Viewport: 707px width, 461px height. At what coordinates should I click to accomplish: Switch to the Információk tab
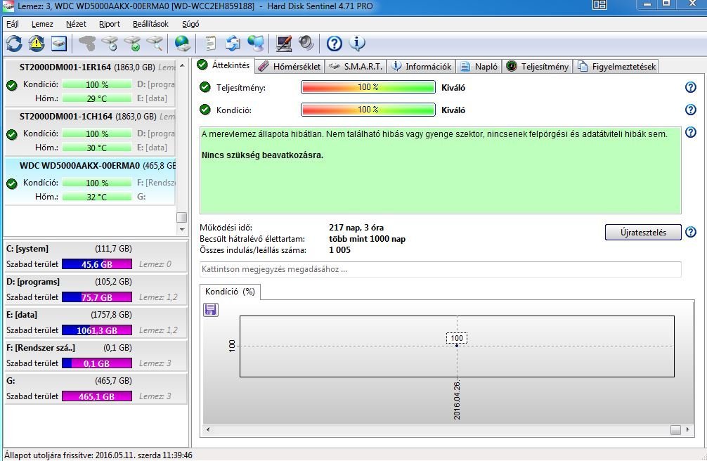(421, 66)
